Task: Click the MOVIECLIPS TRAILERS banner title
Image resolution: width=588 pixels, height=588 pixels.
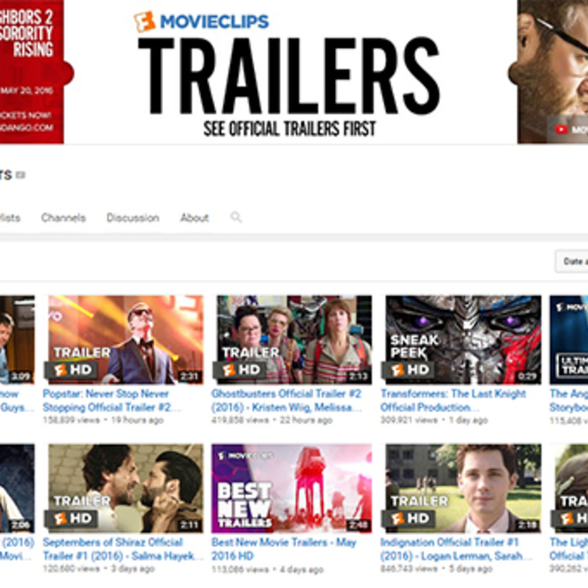Action: [x=289, y=75]
